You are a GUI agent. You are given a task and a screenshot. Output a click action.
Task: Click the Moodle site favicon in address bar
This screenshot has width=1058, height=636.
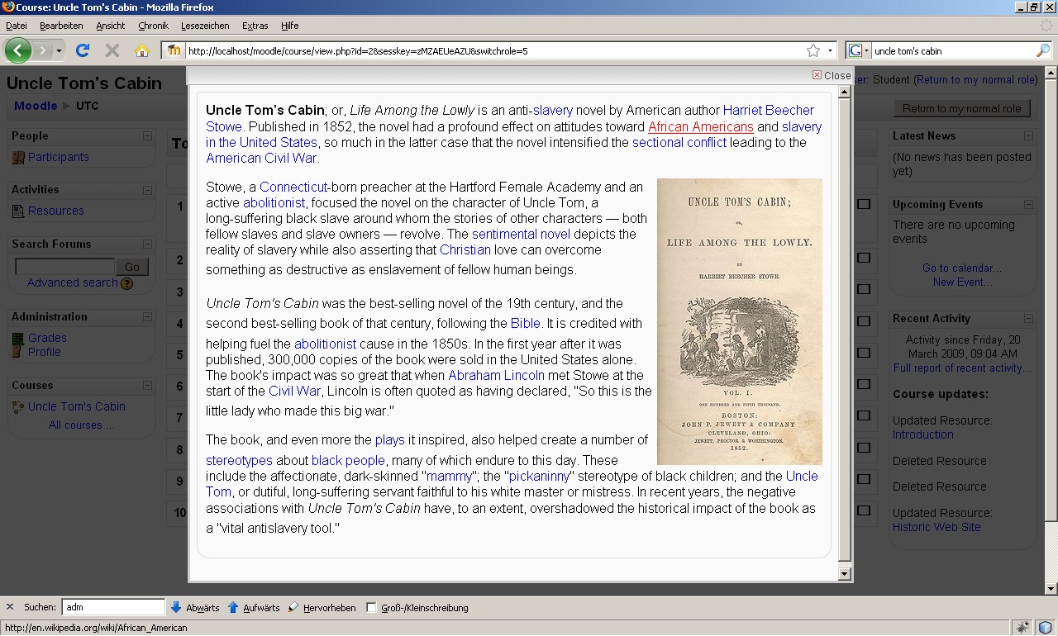pyautogui.click(x=174, y=50)
